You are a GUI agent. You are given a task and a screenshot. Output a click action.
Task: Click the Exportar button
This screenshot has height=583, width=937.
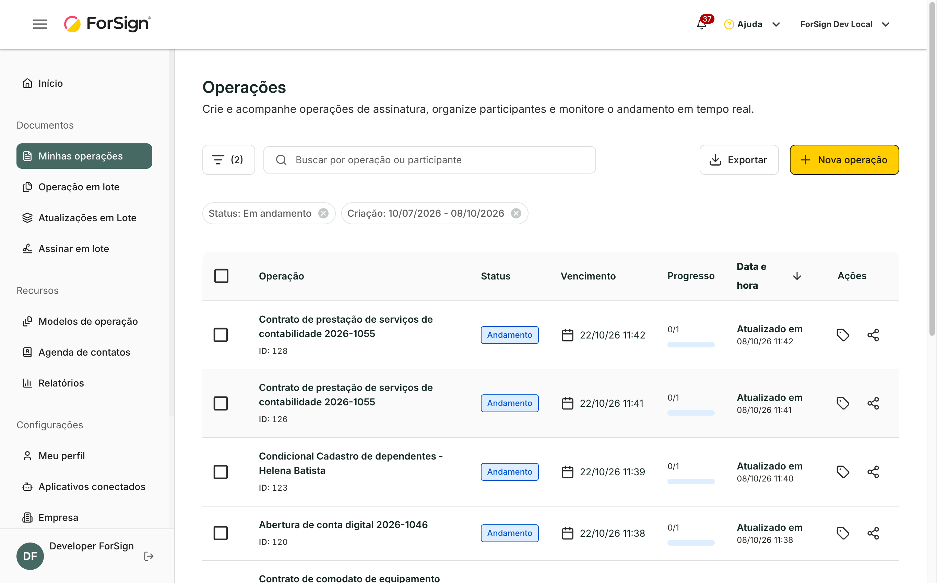click(x=739, y=159)
